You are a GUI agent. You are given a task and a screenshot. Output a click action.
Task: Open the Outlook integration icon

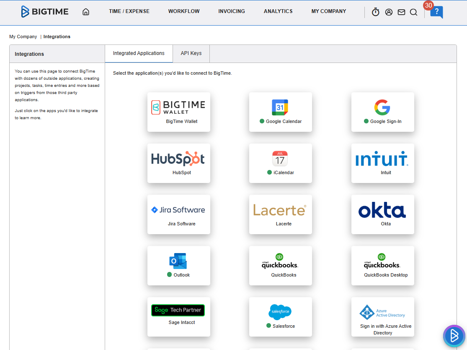click(178, 261)
